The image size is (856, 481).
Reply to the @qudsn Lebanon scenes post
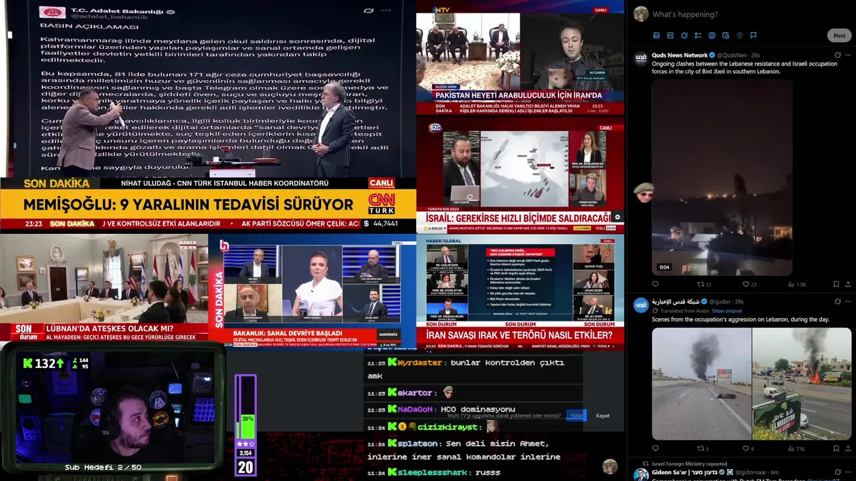[655, 448]
